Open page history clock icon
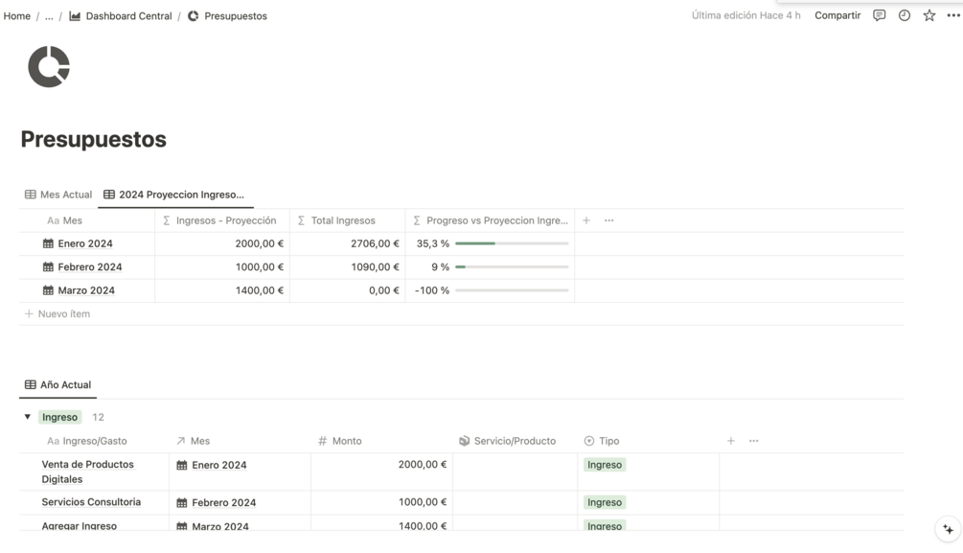 coord(904,15)
